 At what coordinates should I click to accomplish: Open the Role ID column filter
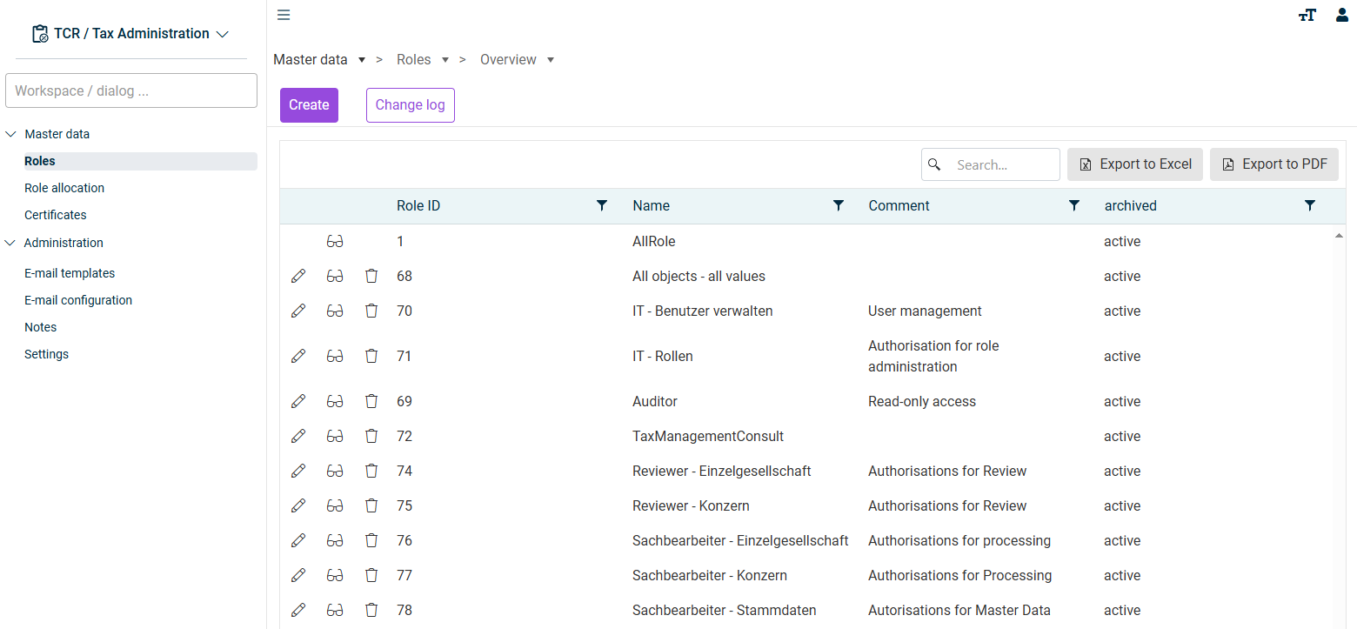pos(601,205)
